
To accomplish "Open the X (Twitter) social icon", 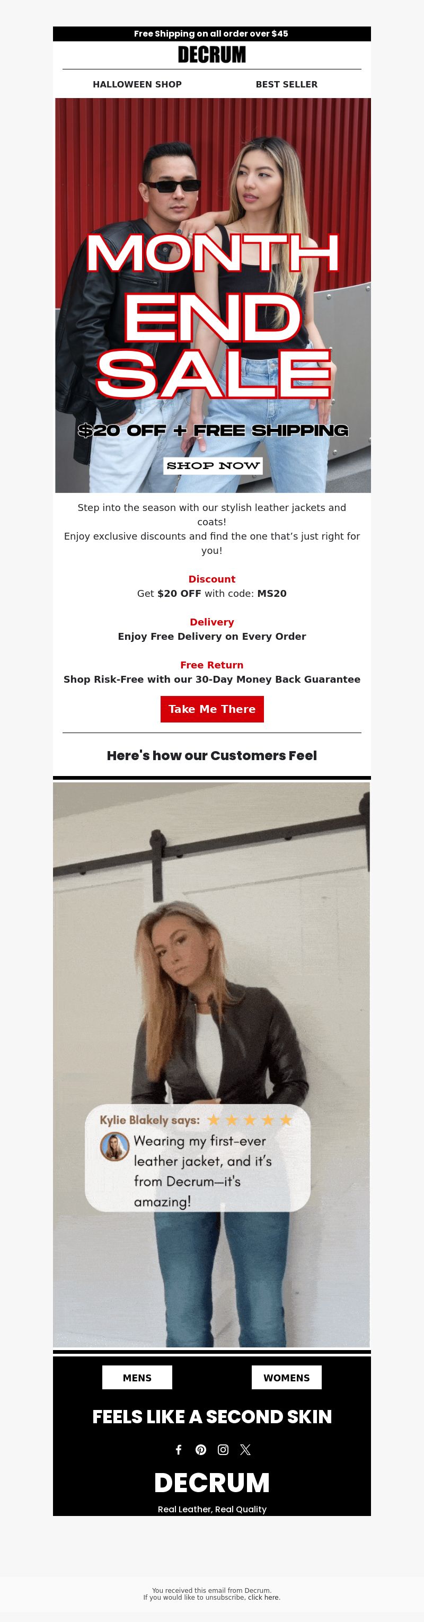I will pyautogui.click(x=246, y=1450).
